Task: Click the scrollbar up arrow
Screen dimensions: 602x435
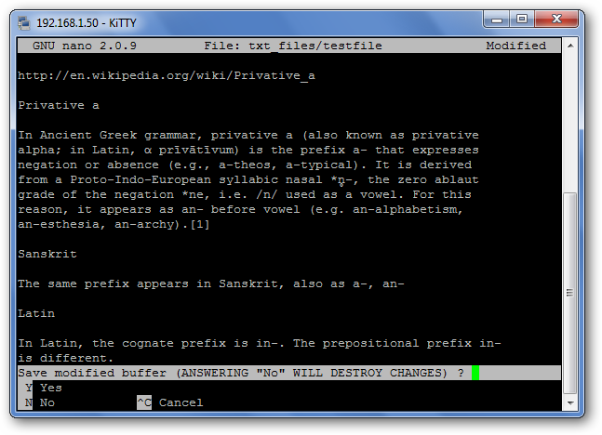Action: point(570,46)
